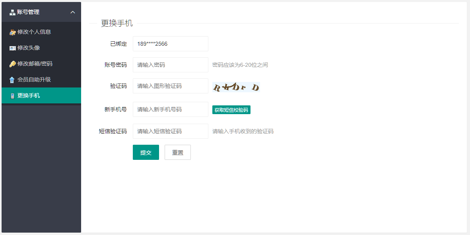This screenshot has height=235, width=470.
Task: Click the 修改头像 card icon
Action: pyautogui.click(x=12, y=48)
